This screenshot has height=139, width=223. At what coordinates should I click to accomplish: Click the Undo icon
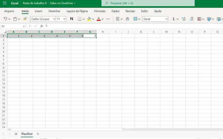(5, 19)
